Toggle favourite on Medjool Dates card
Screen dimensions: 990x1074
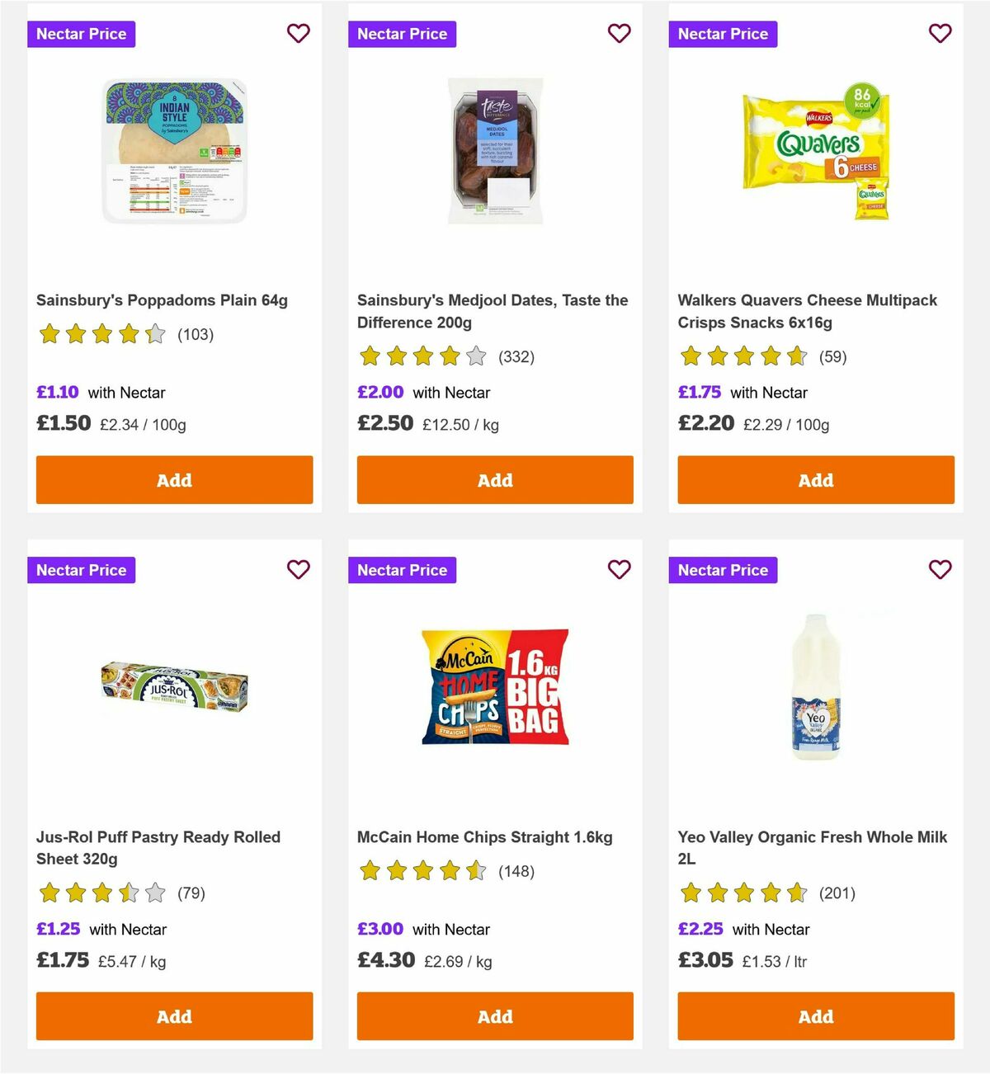tap(619, 34)
